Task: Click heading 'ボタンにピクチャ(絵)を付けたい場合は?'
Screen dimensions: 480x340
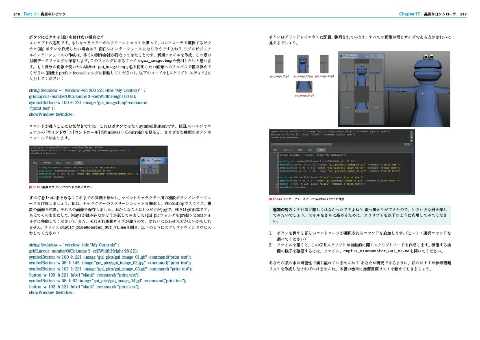Action: coord(66,37)
